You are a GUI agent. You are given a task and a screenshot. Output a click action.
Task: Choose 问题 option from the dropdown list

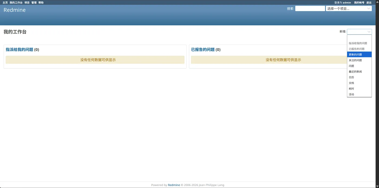pyautogui.click(x=359, y=66)
